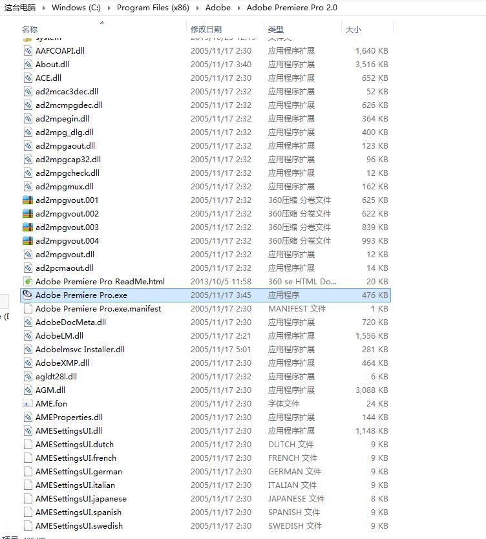Viewport: 486px width, 539px height.
Task: Jump to Adobe folder in breadcrumb
Action: tap(218, 8)
